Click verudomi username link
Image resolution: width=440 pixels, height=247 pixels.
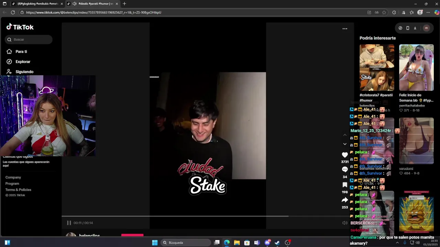click(x=406, y=169)
